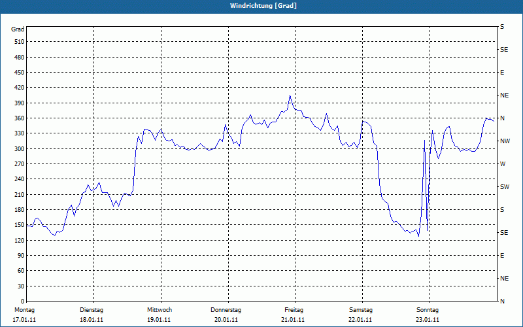Screen dimensions: 523x327
Task: Click the NE compass label at 390 level
Action: pyautogui.click(x=505, y=95)
